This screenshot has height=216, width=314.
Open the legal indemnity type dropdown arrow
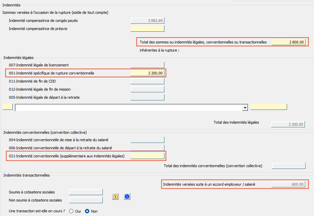coord(245,107)
